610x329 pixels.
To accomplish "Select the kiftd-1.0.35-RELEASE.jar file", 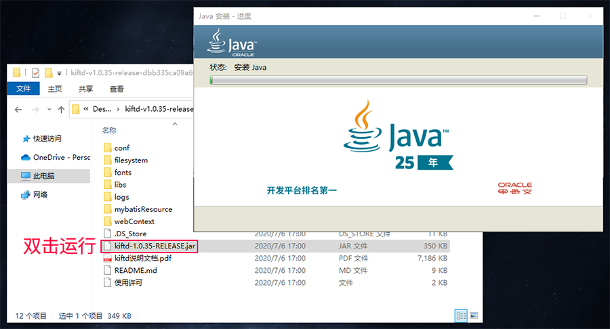I will pyautogui.click(x=155, y=246).
